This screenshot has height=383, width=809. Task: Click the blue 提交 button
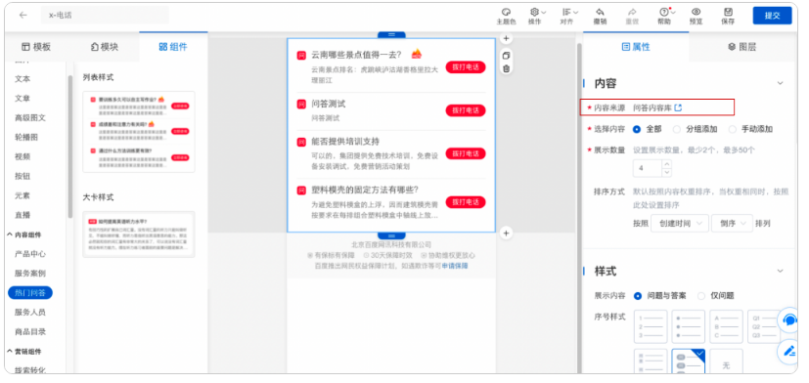coord(772,16)
